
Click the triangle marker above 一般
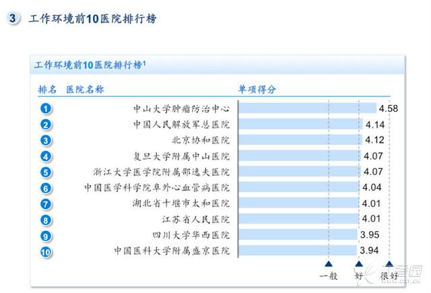329,264
